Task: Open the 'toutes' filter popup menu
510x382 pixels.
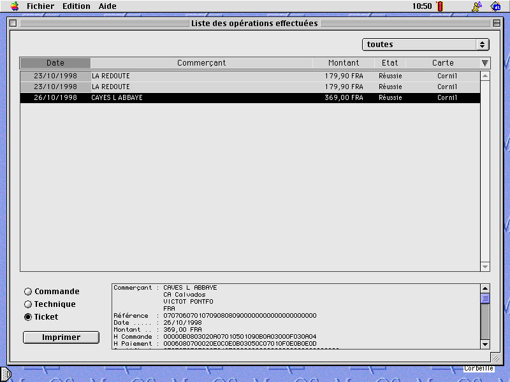Action: 425,45
